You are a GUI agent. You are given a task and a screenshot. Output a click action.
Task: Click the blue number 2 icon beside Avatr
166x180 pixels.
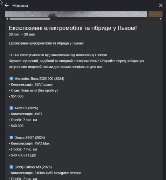coord(11,108)
